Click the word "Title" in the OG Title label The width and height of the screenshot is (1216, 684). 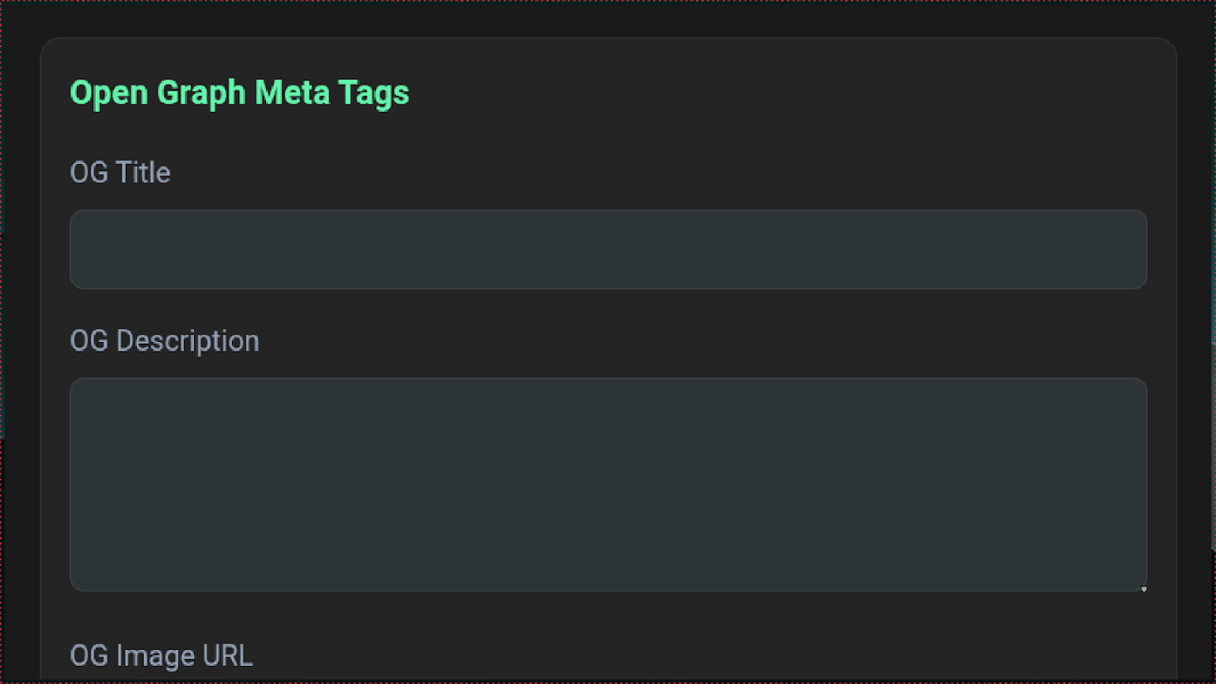pyautogui.click(x=144, y=173)
